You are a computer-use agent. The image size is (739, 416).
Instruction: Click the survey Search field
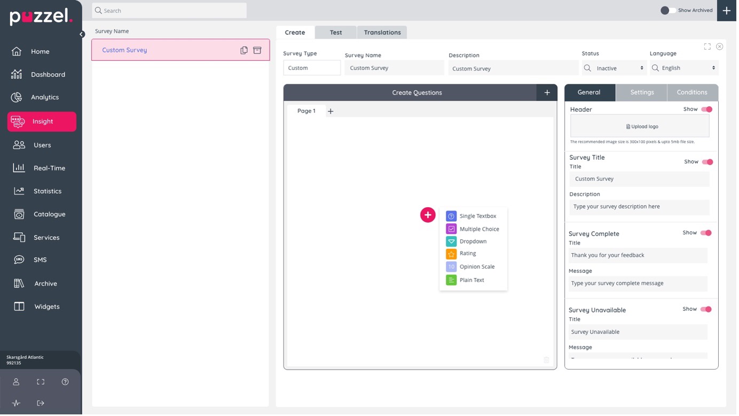(170, 11)
